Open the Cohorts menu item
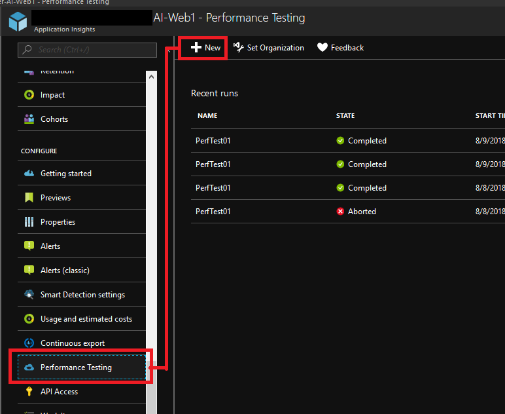 click(82, 119)
